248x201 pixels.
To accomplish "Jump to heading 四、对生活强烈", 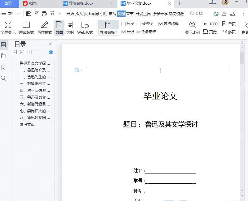I will (35, 90).
